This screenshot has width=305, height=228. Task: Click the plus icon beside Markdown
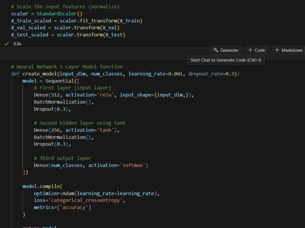click(x=277, y=50)
